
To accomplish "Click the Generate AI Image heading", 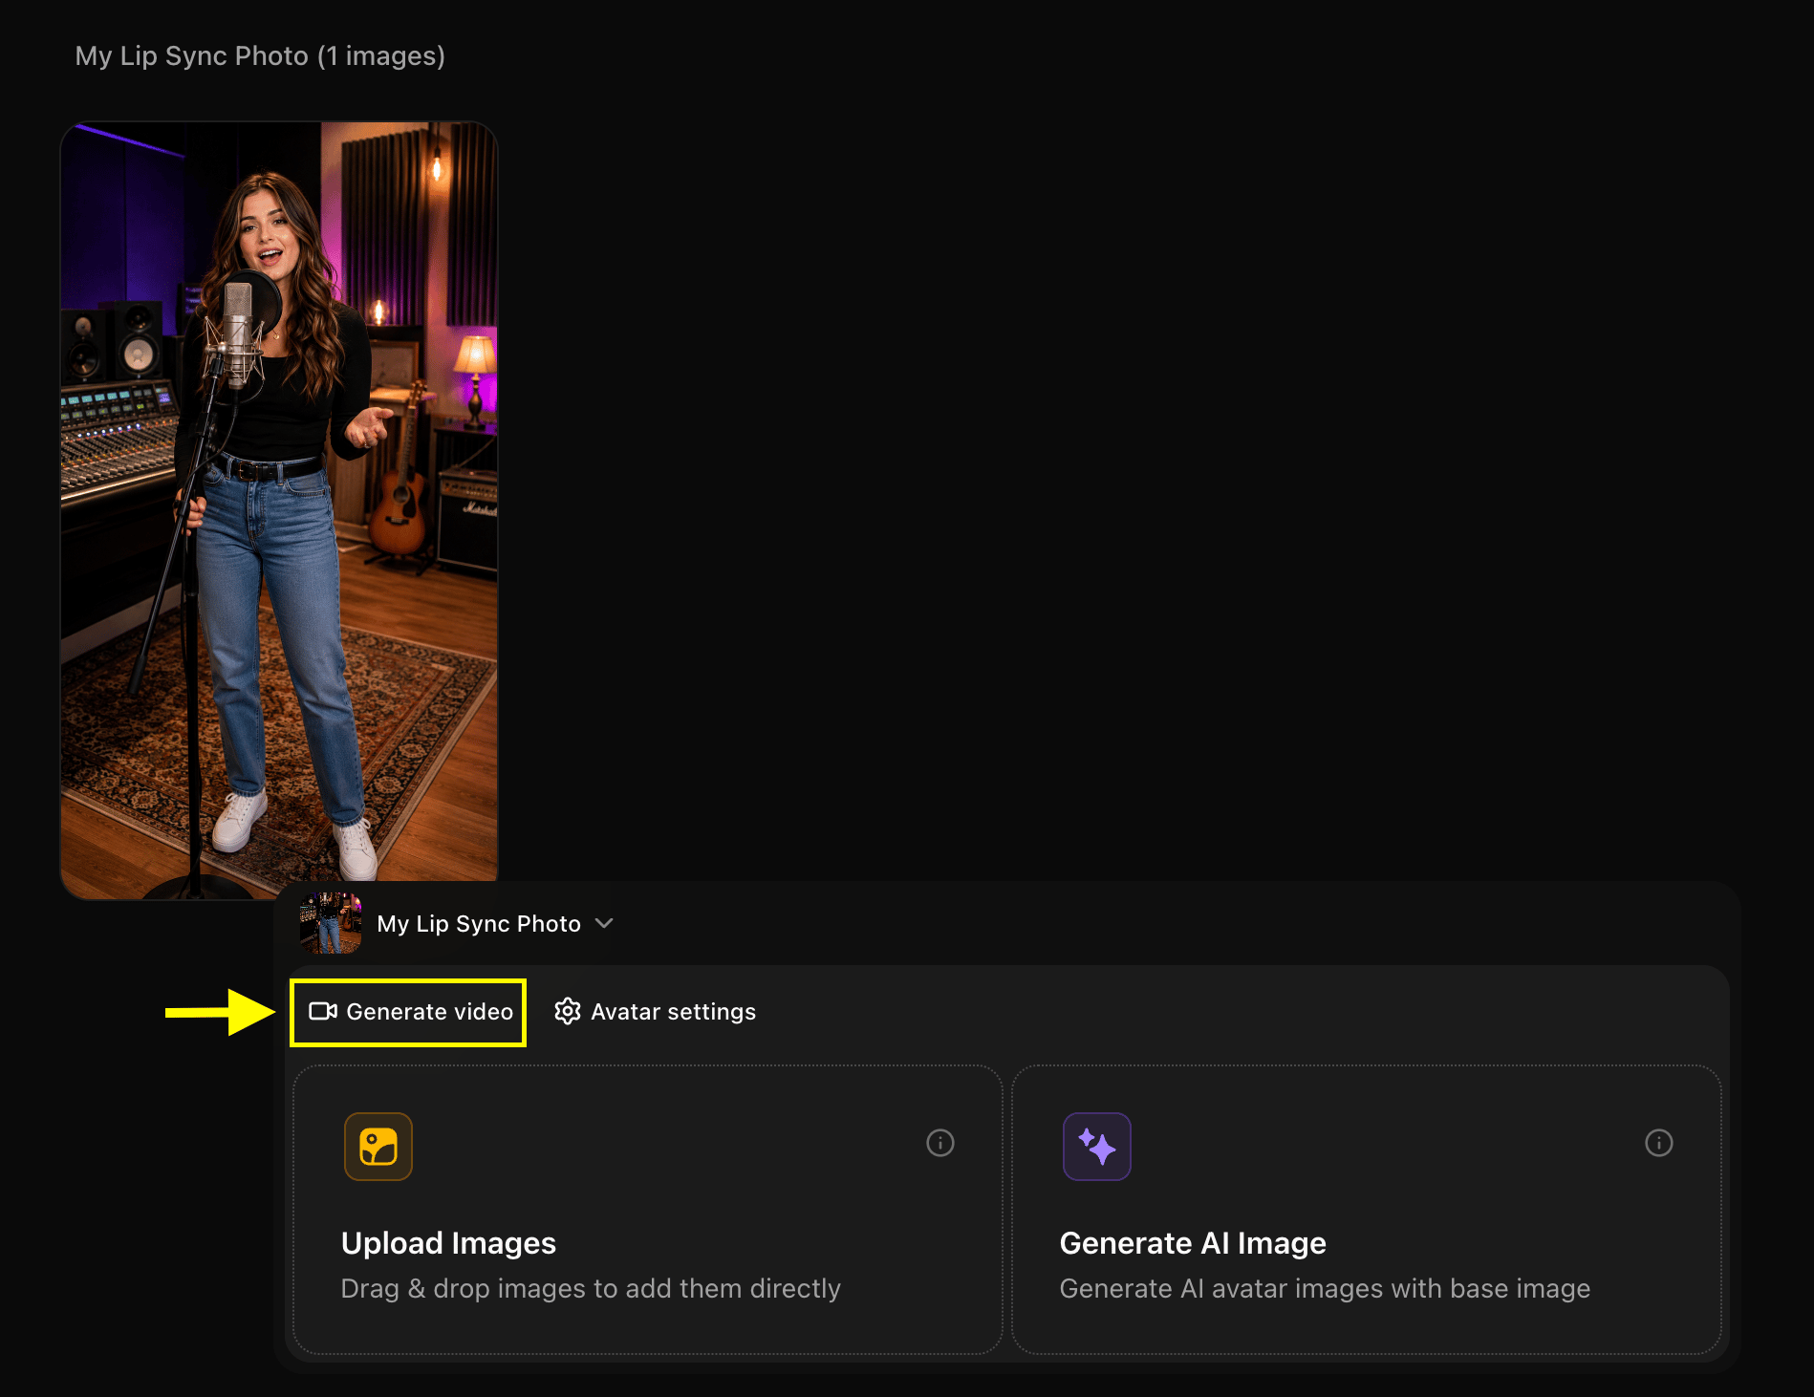I will click(1193, 1243).
